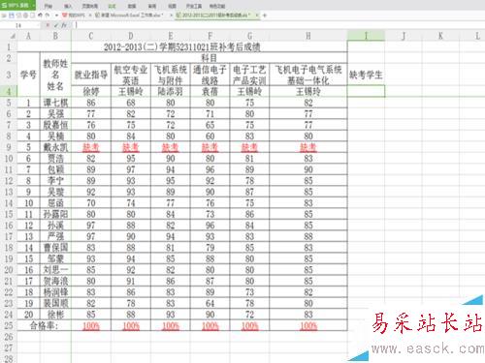Click the red 缺考 cell in column H
The image size is (485, 363).
click(308, 147)
